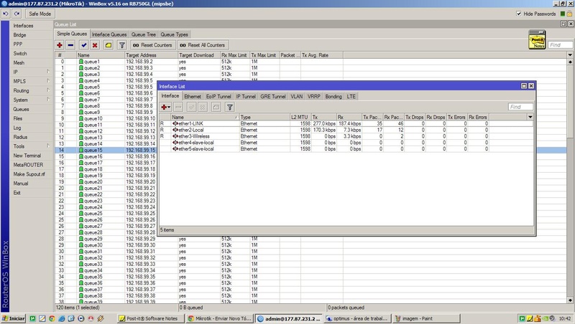Click the red plus Add queue icon
Screen dimensions: 575x324
(x=60, y=45)
